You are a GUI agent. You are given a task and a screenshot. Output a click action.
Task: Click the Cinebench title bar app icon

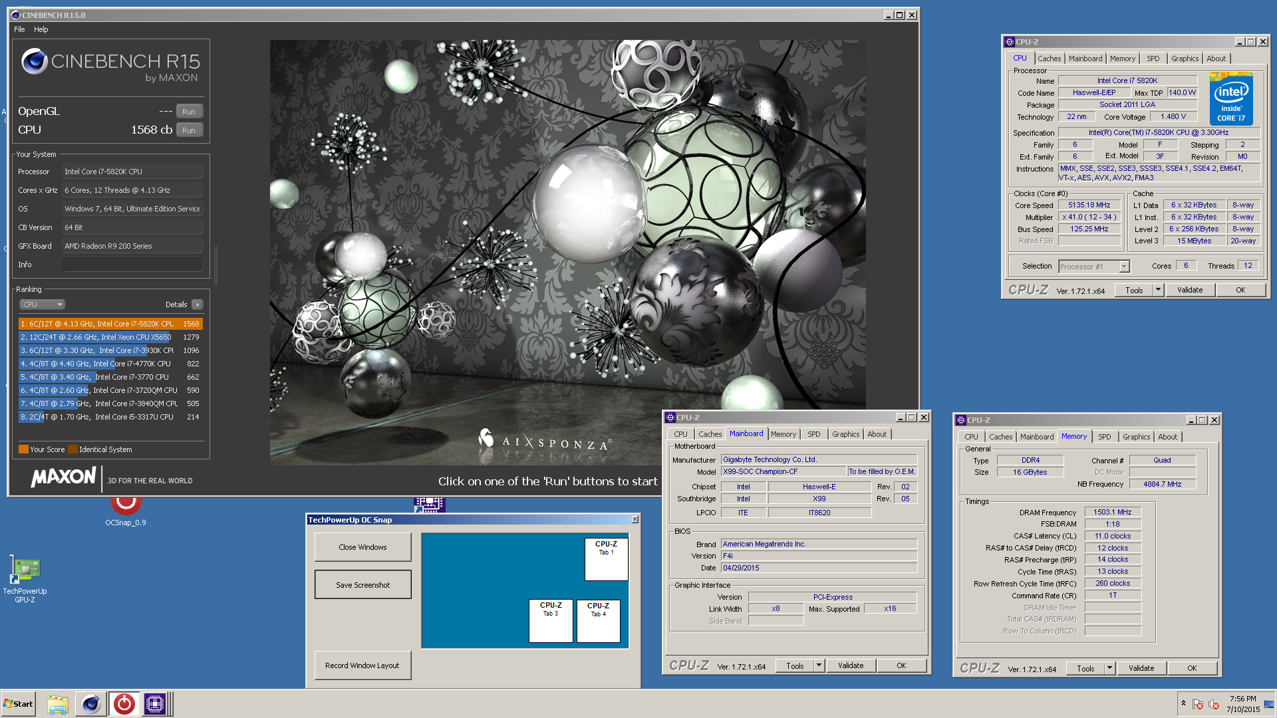click(15, 15)
